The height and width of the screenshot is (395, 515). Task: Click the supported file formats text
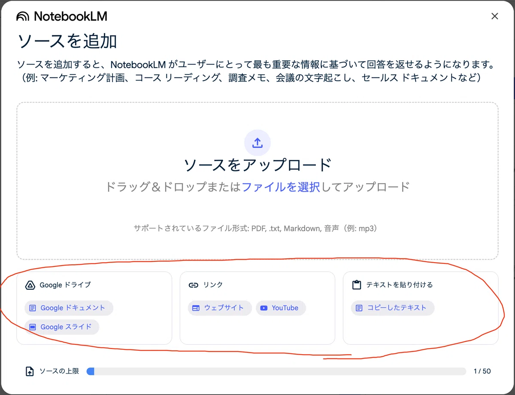257,229
